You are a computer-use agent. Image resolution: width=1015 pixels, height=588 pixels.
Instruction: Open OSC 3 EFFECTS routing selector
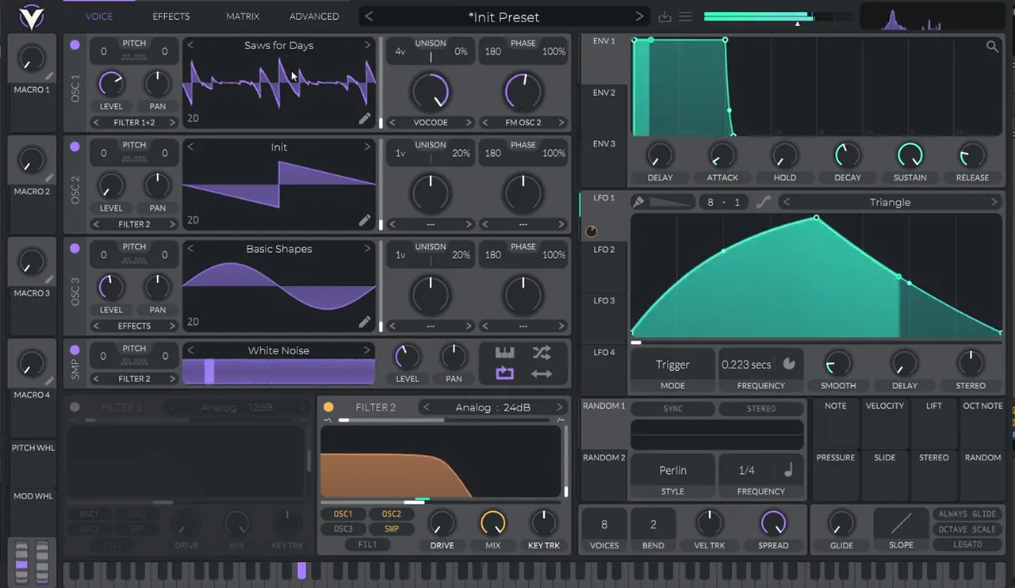pyautogui.click(x=134, y=326)
